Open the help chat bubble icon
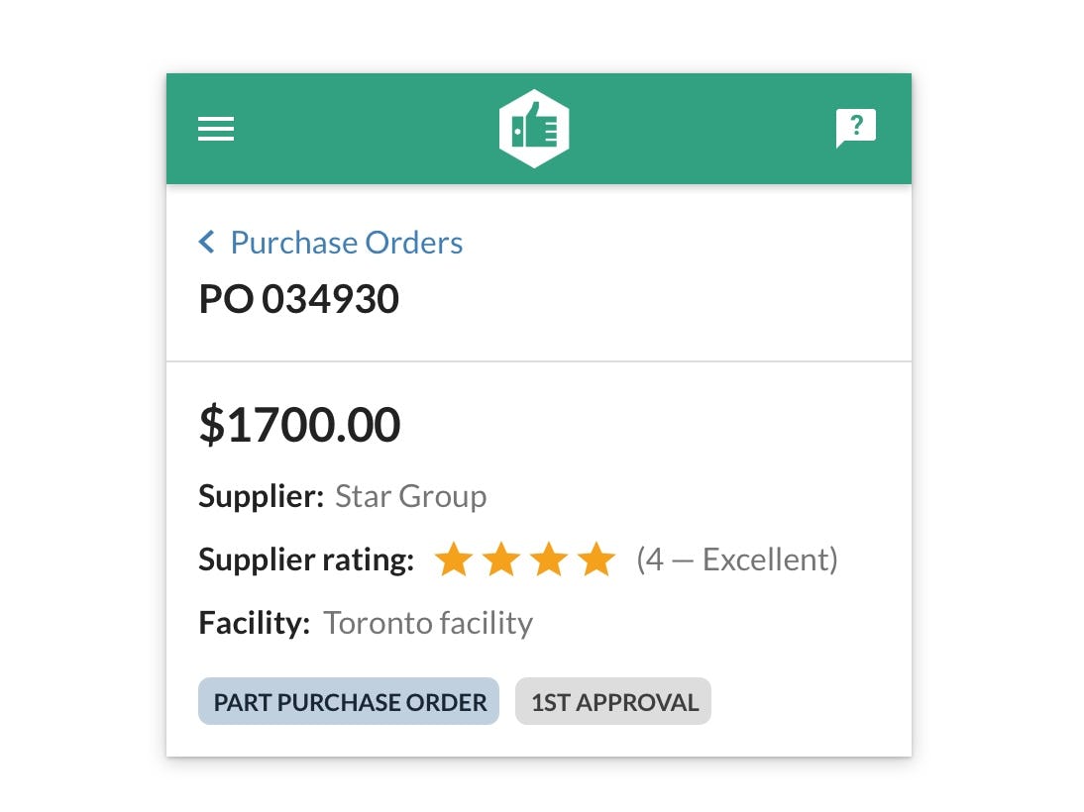Screen dimensions: 1084x812 [856, 128]
